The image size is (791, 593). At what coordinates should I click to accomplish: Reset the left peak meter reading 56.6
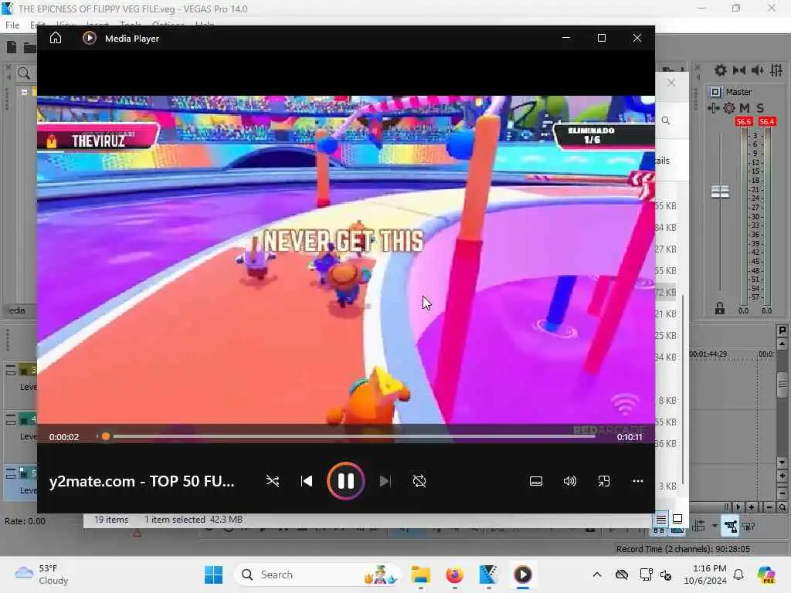coord(744,121)
